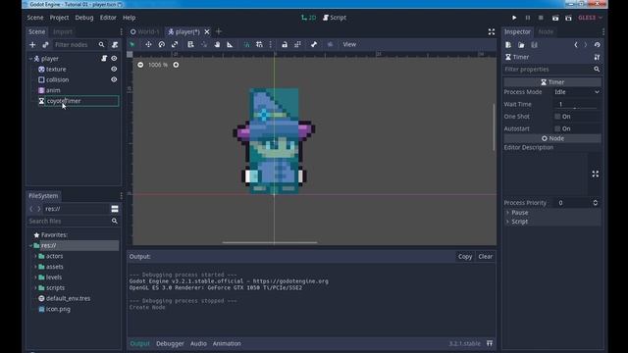
Task: Toggle smart snapping in canvas toolbar
Action: click(x=246, y=44)
